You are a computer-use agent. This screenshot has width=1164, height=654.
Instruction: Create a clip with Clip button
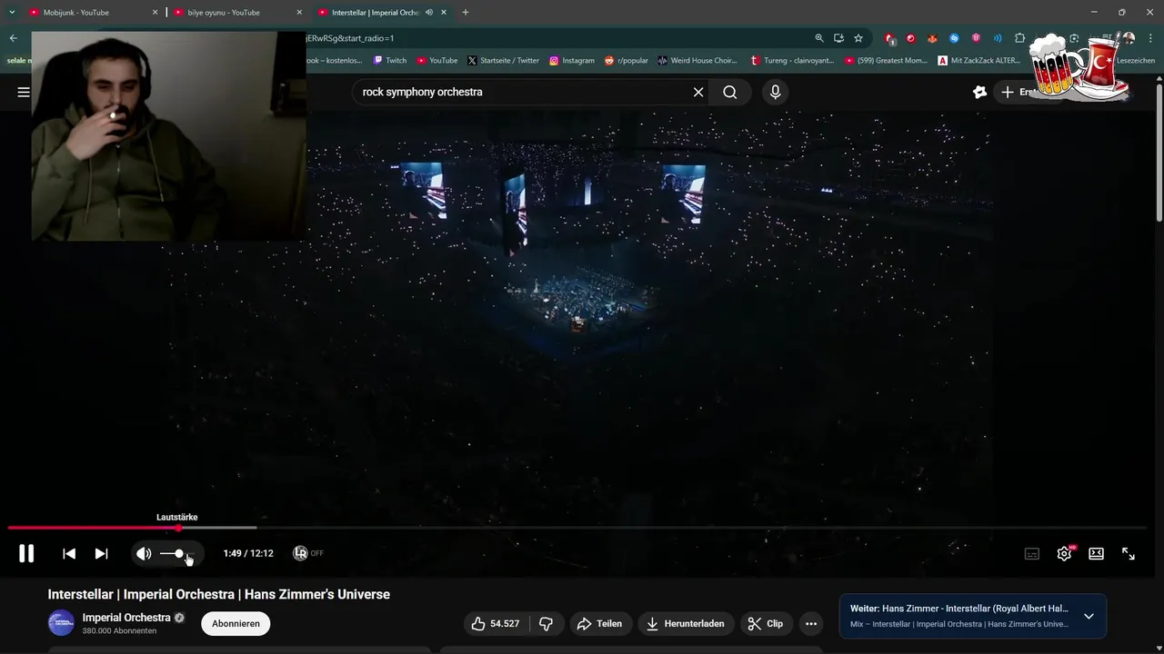click(766, 623)
